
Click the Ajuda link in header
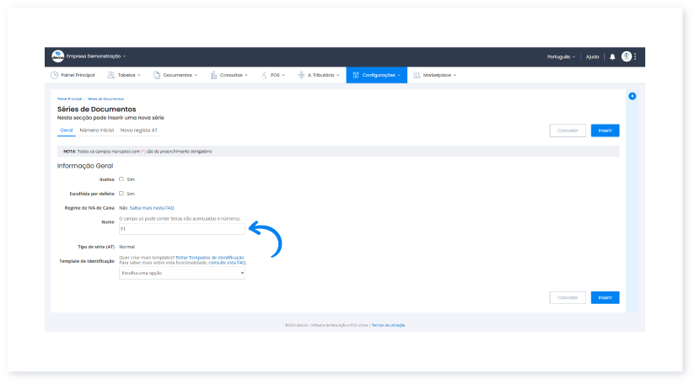tap(592, 56)
